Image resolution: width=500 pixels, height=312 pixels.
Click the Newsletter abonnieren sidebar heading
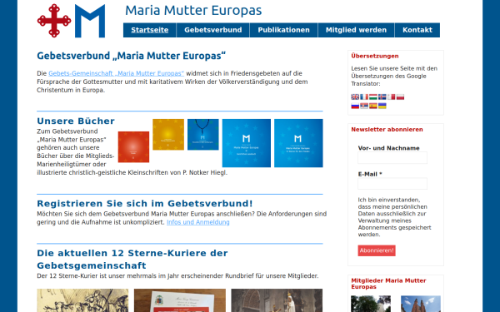(x=387, y=130)
